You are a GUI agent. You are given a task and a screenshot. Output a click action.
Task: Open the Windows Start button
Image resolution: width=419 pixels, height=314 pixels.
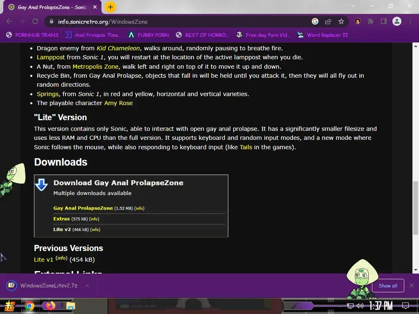9,306
